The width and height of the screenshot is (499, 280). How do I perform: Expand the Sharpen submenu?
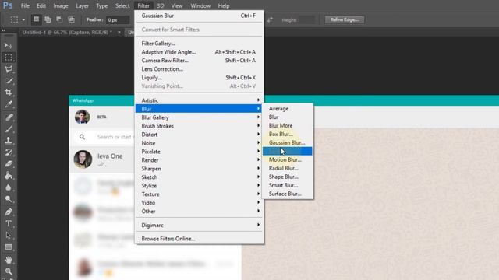pos(200,169)
